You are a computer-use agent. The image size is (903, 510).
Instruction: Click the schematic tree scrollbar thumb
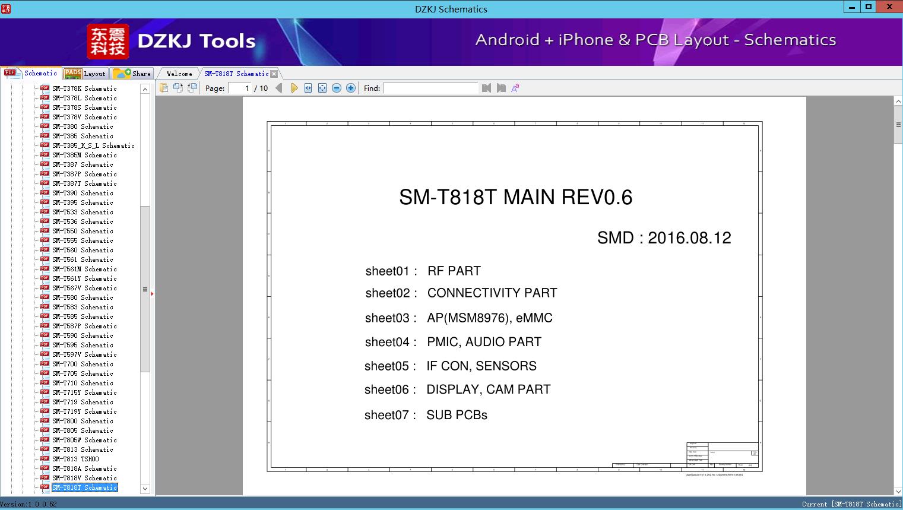[145, 289]
